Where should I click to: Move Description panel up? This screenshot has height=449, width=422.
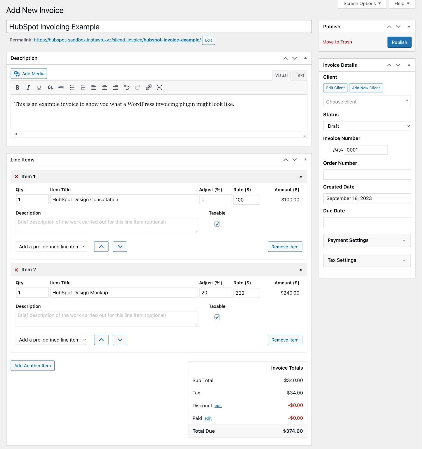pos(285,58)
